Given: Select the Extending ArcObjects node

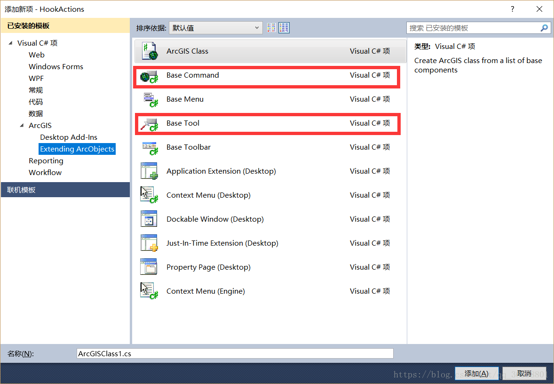Looking at the screenshot, I should [77, 149].
